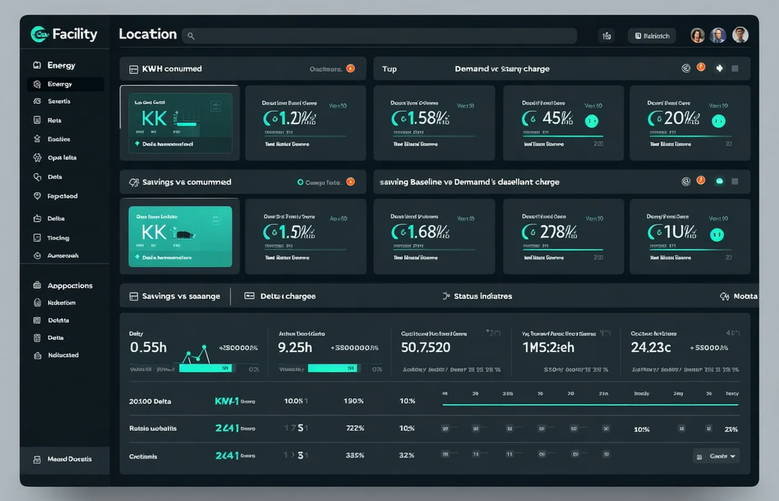
Task: Open the bright teal KK card
Action: pos(180,237)
